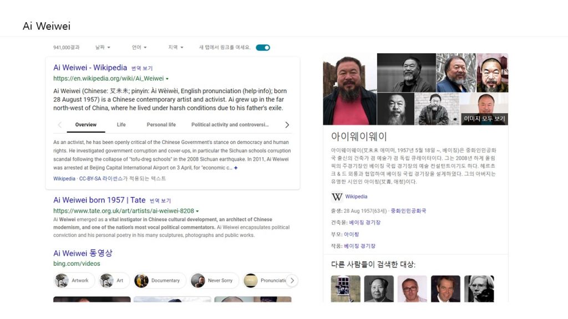The height and width of the screenshot is (319, 568).
Task: Open the 언어 language filter dropdown
Action: tap(139, 48)
